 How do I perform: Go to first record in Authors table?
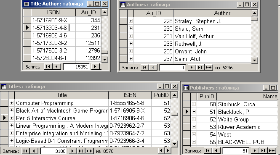[144, 68]
